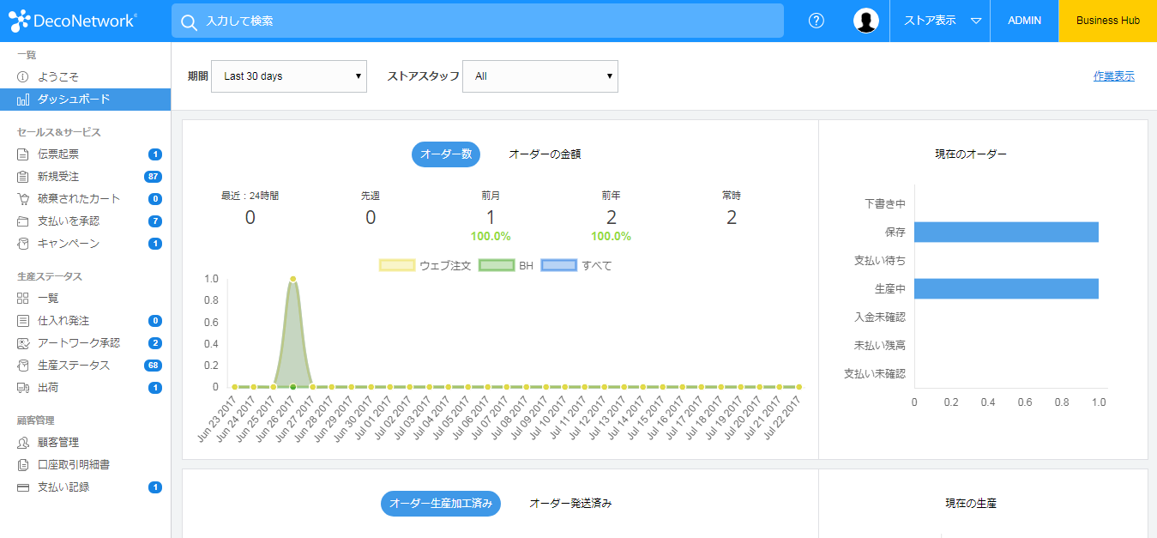Click the 生産ステータス shirt icon
1157x538 pixels.
tap(23, 366)
